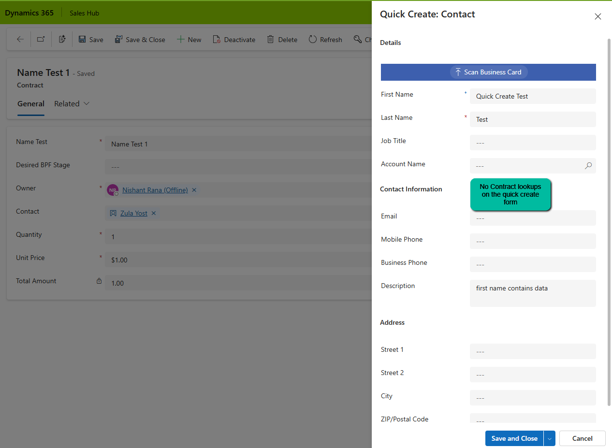The height and width of the screenshot is (448, 612).
Task: Click the Job Title input field
Action: (x=533, y=143)
